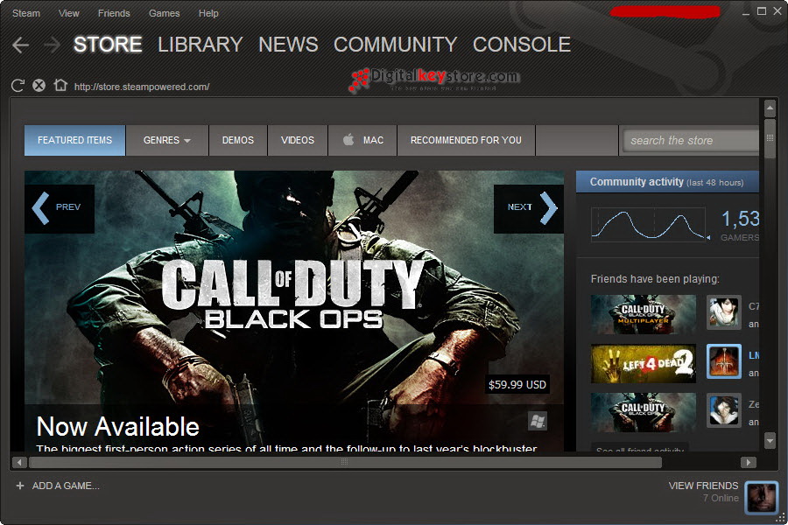
Task: Expand the Genres dropdown
Action: pyautogui.click(x=167, y=140)
